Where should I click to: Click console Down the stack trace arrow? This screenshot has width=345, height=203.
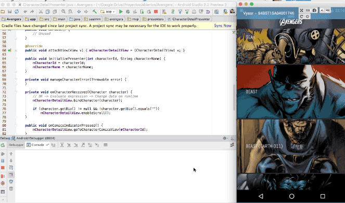coord(11,161)
